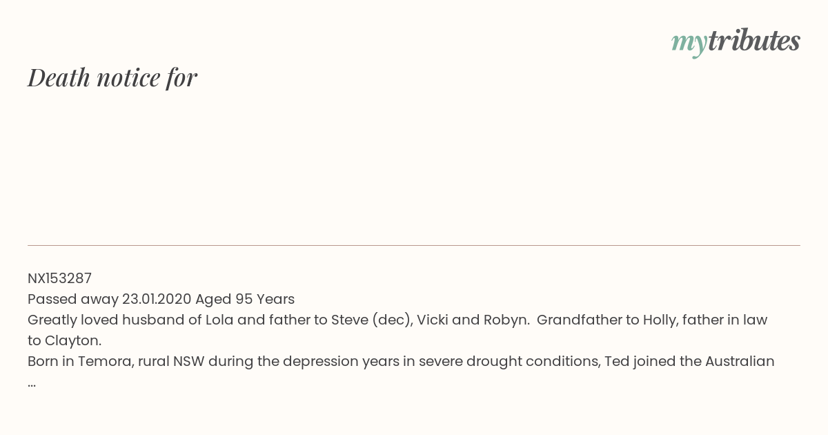Screen dimensions: 828x435
Task: Click the "to Clayton." line
Action: coord(65,340)
